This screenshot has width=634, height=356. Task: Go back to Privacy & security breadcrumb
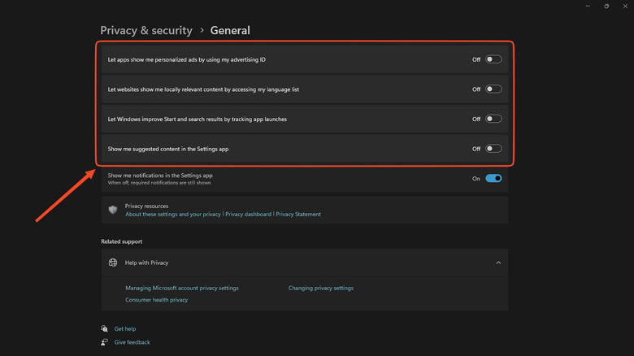tap(146, 31)
